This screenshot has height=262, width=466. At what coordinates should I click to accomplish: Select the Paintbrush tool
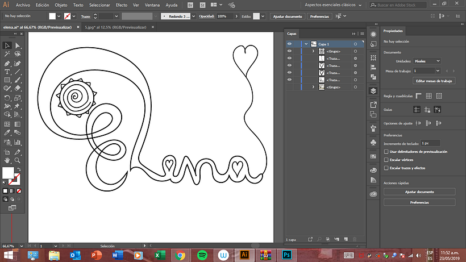18,80
